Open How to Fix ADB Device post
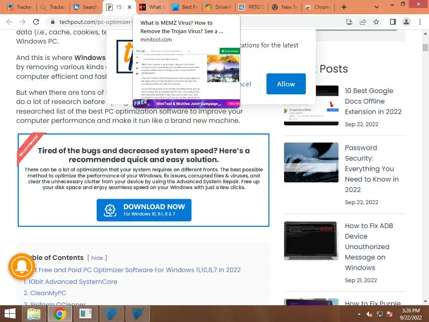The width and height of the screenshot is (429, 322). point(369,247)
